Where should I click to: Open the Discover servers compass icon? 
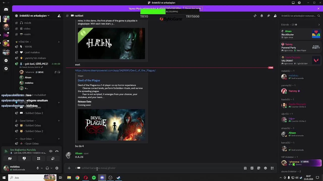pos(6,68)
